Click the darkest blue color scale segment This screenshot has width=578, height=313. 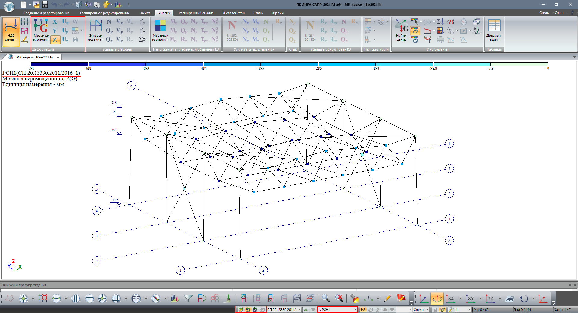(60, 64)
